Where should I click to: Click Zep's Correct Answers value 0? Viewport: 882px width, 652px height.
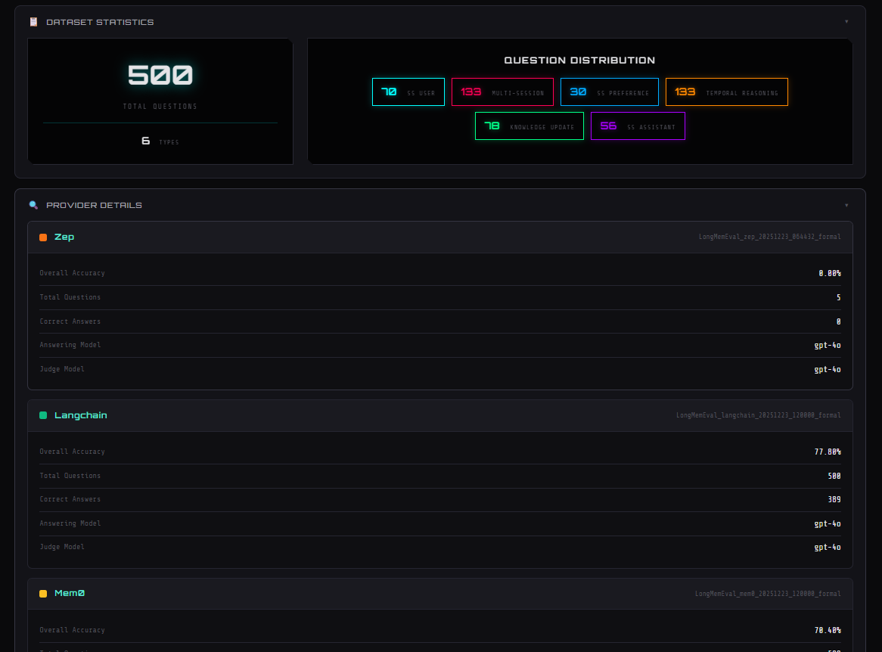point(839,321)
